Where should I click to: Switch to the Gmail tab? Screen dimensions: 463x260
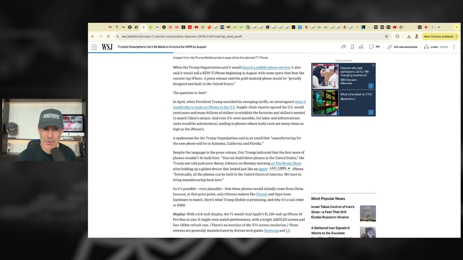[x=110, y=27]
